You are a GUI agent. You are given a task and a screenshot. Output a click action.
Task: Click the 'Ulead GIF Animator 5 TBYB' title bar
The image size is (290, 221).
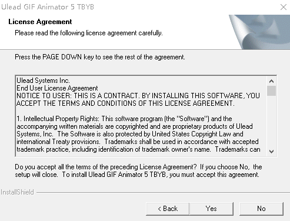(x=48, y=7)
